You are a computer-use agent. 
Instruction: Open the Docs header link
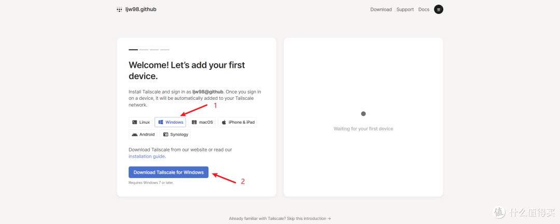[x=424, y=10]
